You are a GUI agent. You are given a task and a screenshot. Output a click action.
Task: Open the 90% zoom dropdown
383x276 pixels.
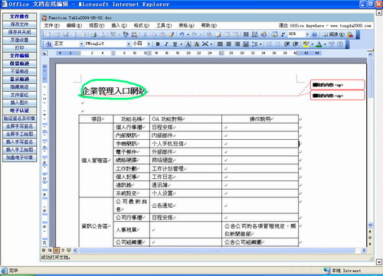(x=307, y=34)
